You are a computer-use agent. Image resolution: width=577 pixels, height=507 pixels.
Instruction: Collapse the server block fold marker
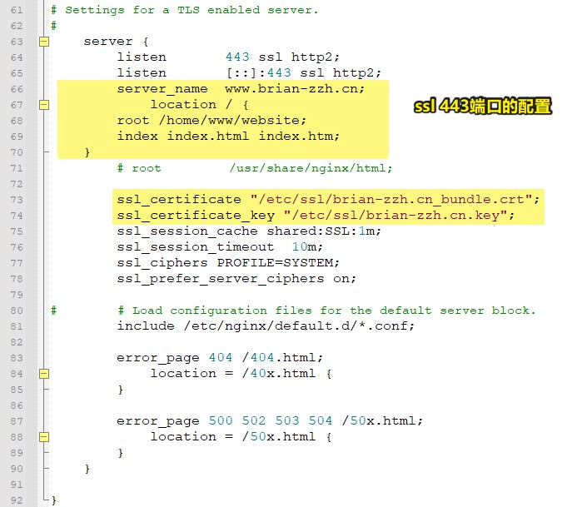pos(44,42)
